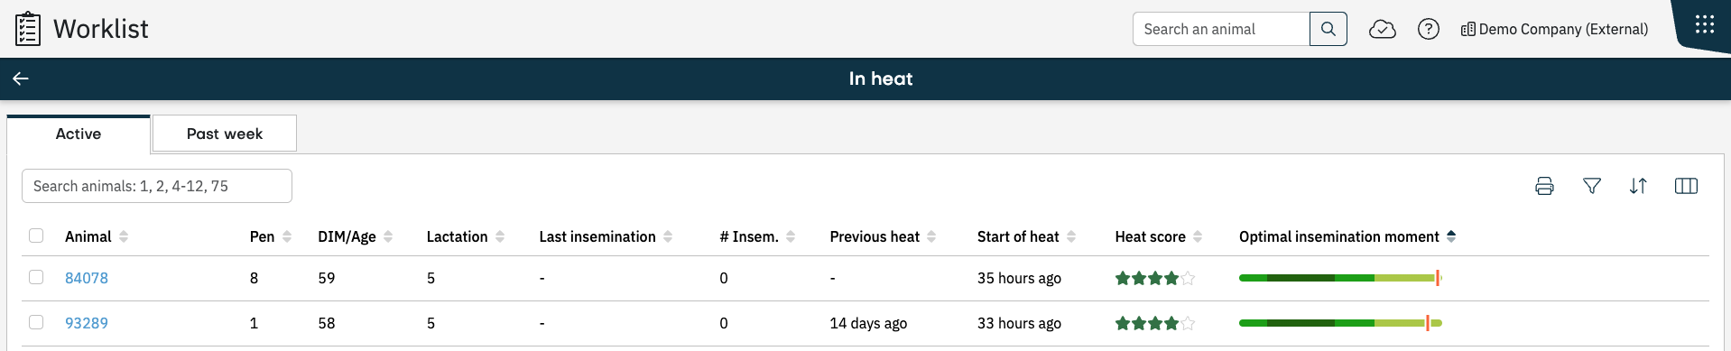The image size is (1731, 351).
Task: Open the Demo Company (External) selector
Action: coord(1554,29)
